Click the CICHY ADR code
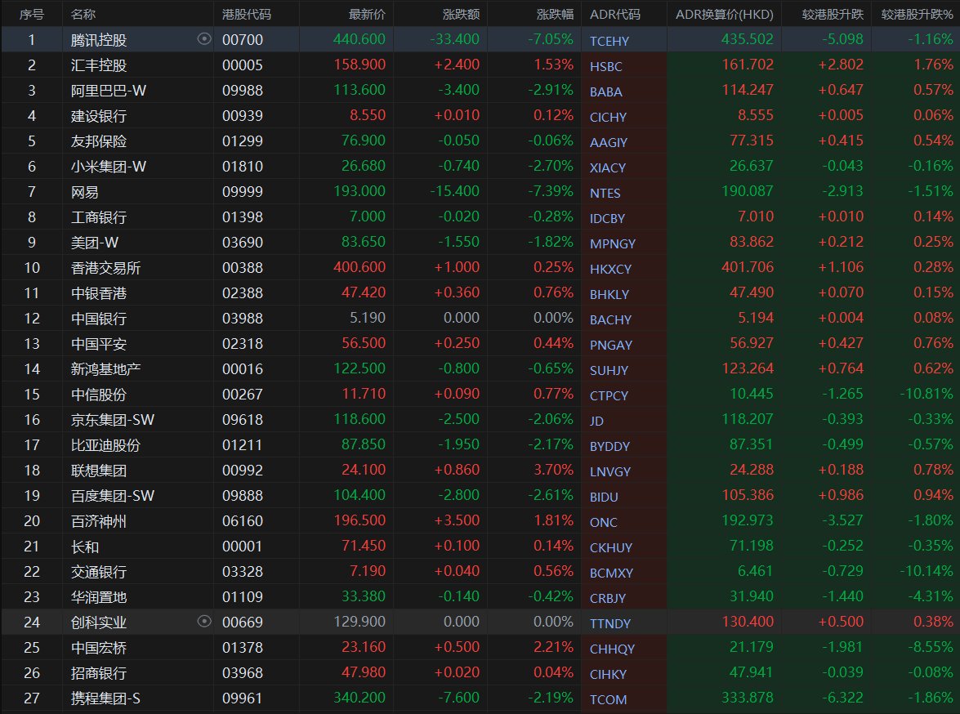Viewport: 960px width, 714px height. 608,117
